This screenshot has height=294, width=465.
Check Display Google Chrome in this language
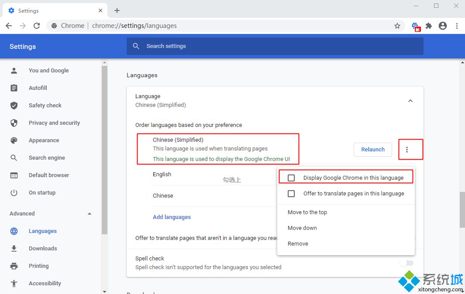click(x=291, y=178)
